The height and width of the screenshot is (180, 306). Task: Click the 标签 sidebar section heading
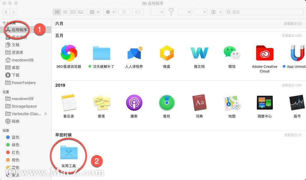tap(6, 130)
